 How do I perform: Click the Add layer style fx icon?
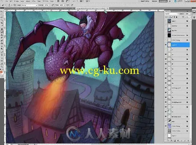[x=172, y=141]
